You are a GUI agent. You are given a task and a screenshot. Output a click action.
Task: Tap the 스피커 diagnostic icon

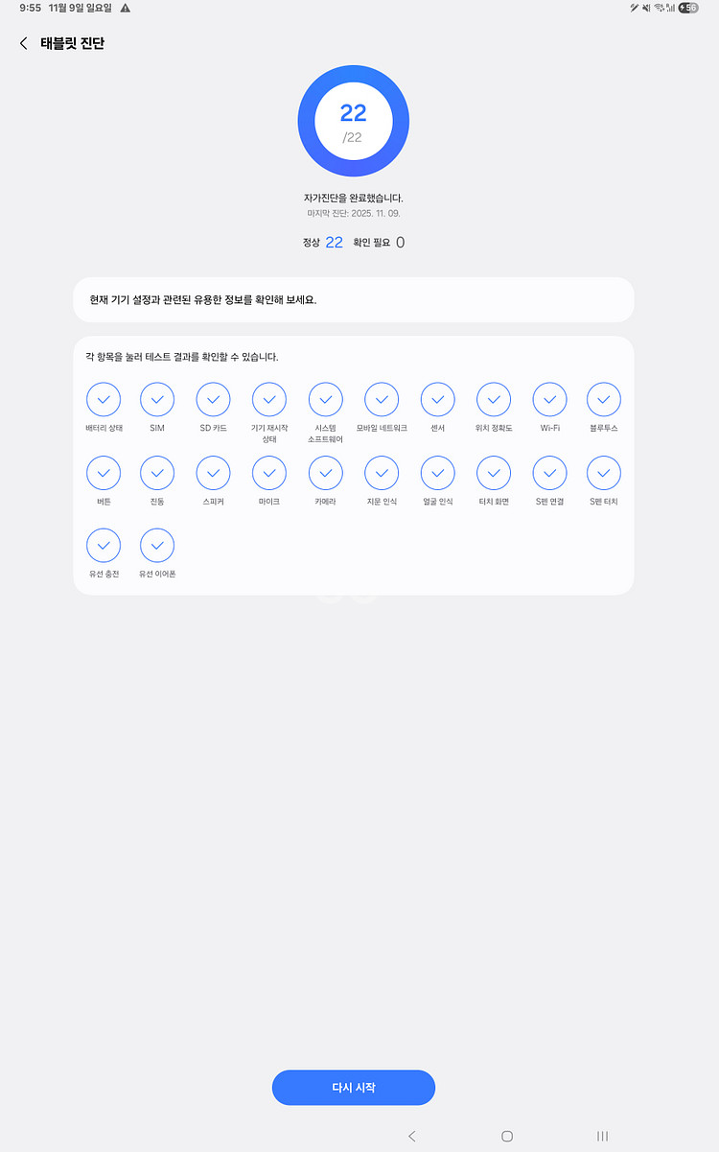point(213,472)
